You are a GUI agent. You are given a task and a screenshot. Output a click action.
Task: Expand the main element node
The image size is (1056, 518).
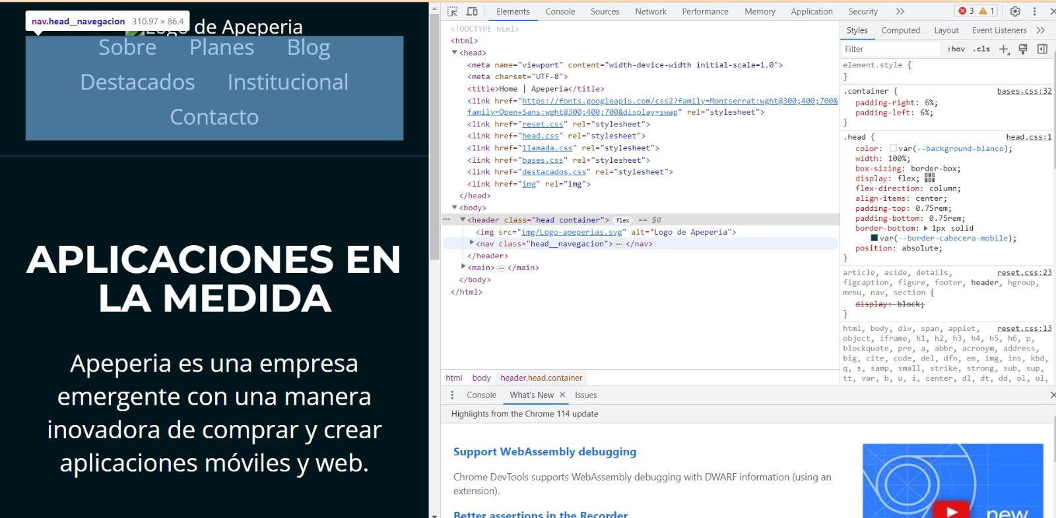tap(463, 267)
